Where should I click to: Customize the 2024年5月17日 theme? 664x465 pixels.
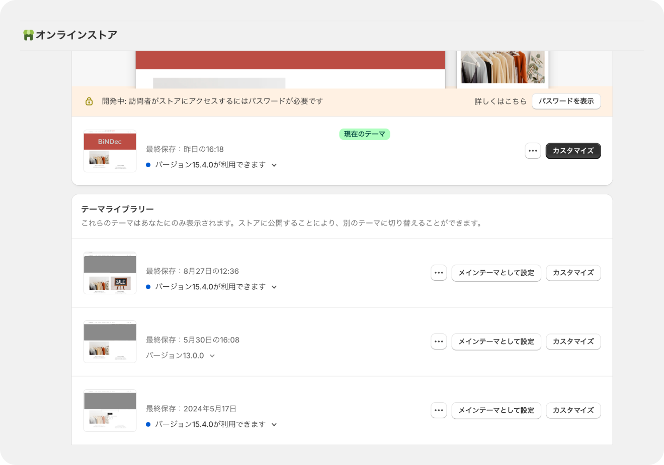(x=573, y=410)
